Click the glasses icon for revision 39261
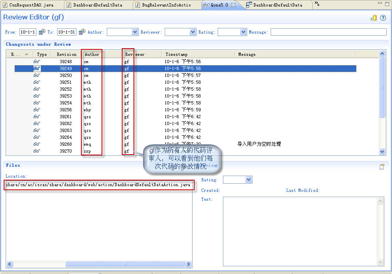 [37, 117]
